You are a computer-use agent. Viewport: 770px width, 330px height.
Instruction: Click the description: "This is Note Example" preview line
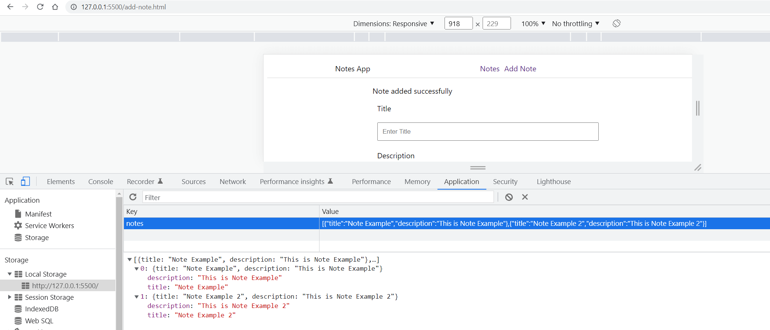[215, 278]
